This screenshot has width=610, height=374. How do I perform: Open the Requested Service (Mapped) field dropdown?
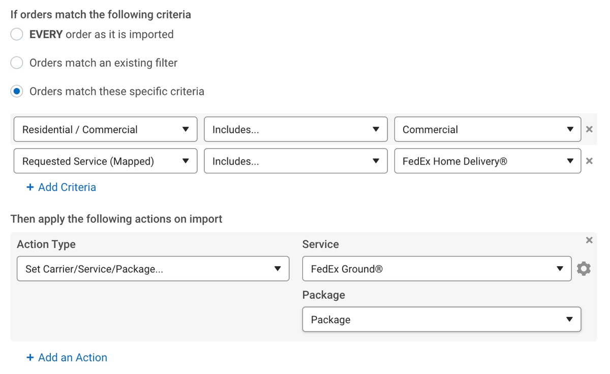tap(106, 161)
